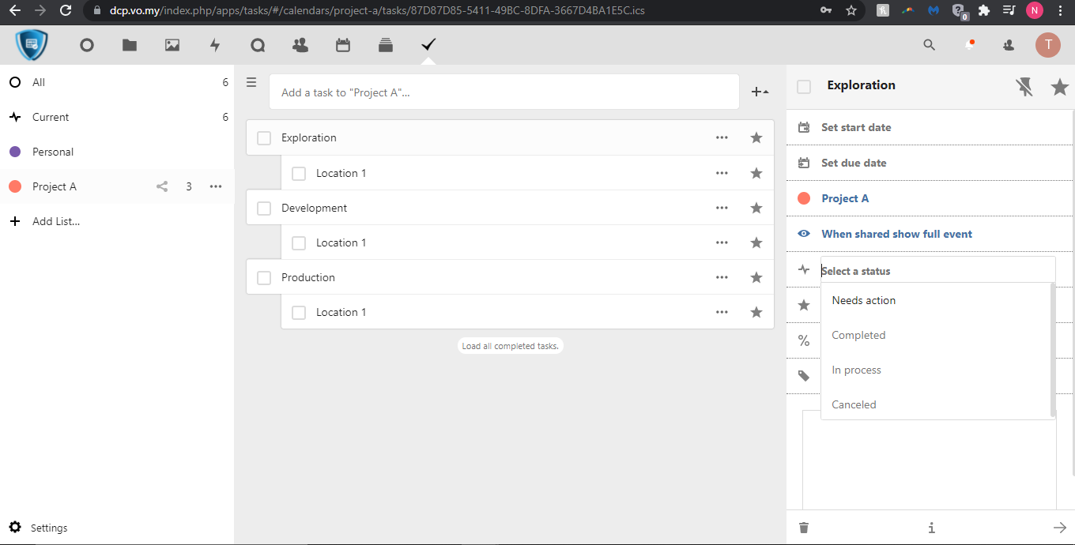This screenshot has width=1075, height=545.
Task: Click the pin icon beside Exploration title
Action: tap(1024, 87)
